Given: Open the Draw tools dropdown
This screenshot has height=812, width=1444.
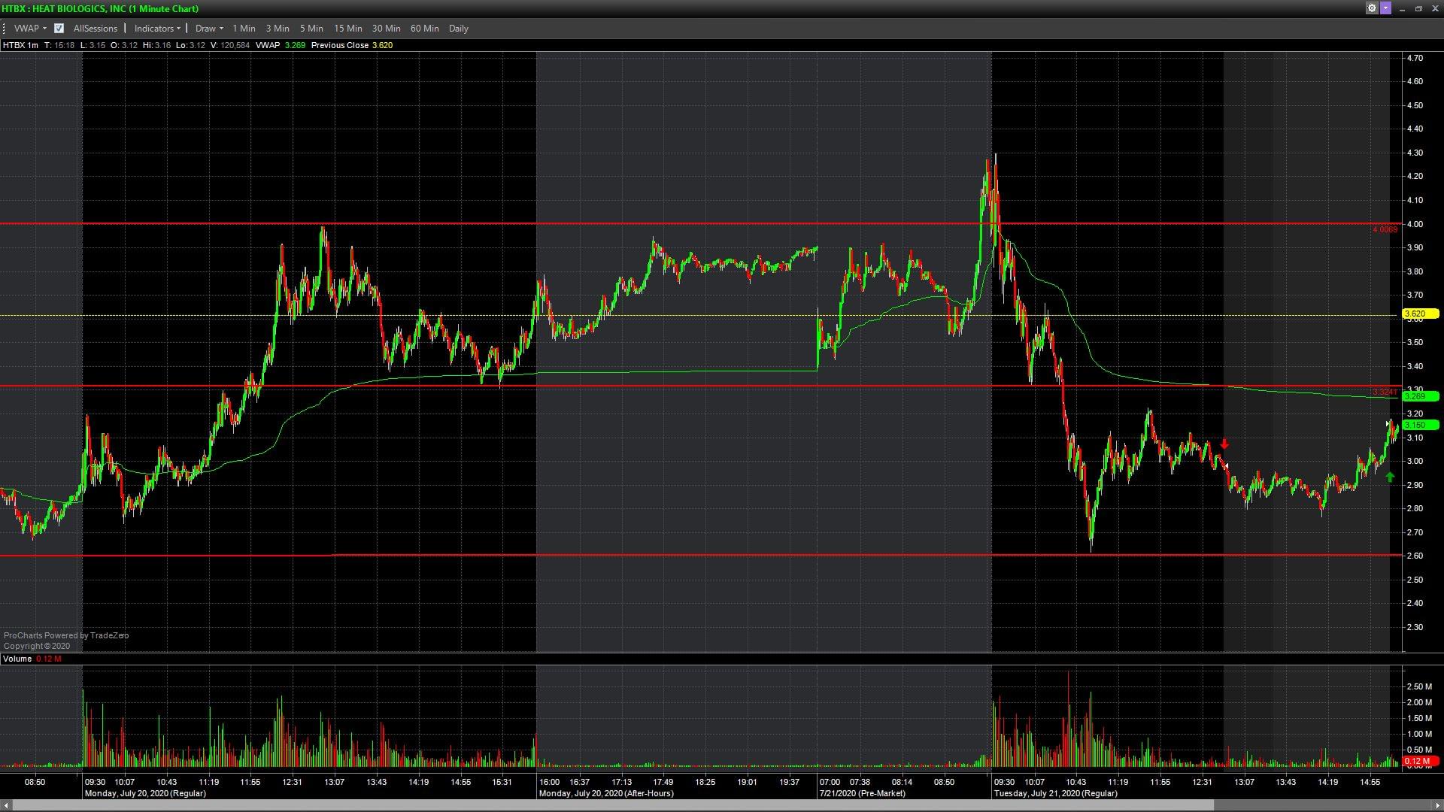Looking at the screenshot, I should pyautogui.click(x=208, y=29).
